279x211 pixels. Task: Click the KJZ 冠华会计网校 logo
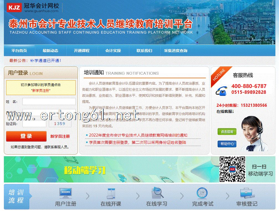point(33,8)
